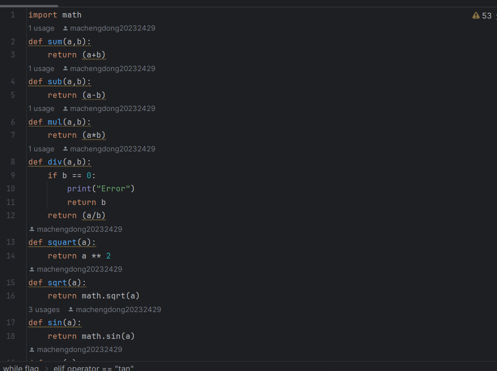
Task: Click the author person icon above def mul
Action: (x=66, y=109)
